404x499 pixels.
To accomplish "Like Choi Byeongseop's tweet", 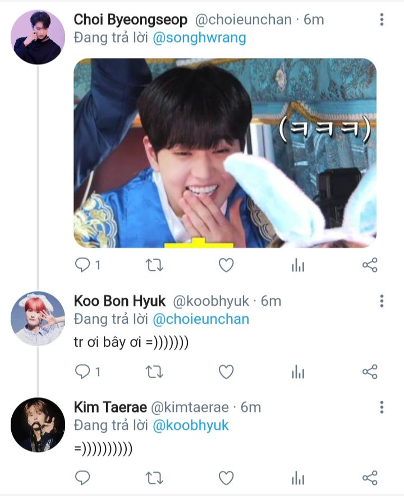I will point(226,265).
